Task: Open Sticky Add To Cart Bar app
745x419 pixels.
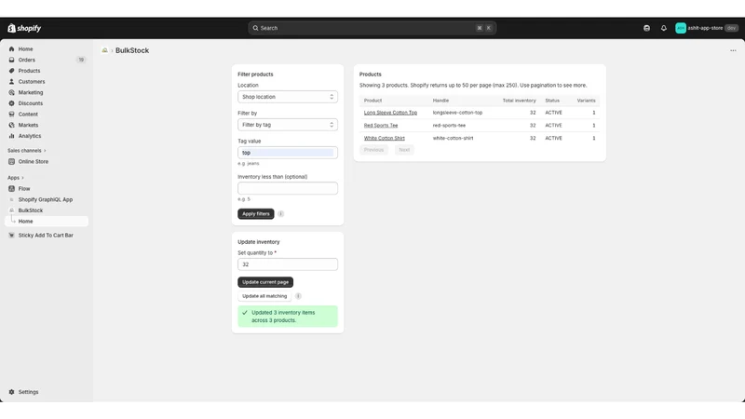Action: point(46,236)
